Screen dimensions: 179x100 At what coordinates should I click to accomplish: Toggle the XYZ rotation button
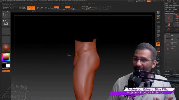tap(158, 51)
